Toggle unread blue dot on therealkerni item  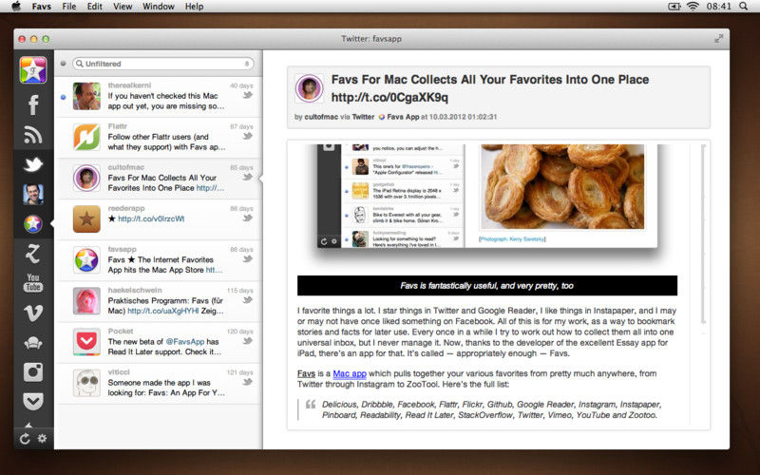(63, 97)
